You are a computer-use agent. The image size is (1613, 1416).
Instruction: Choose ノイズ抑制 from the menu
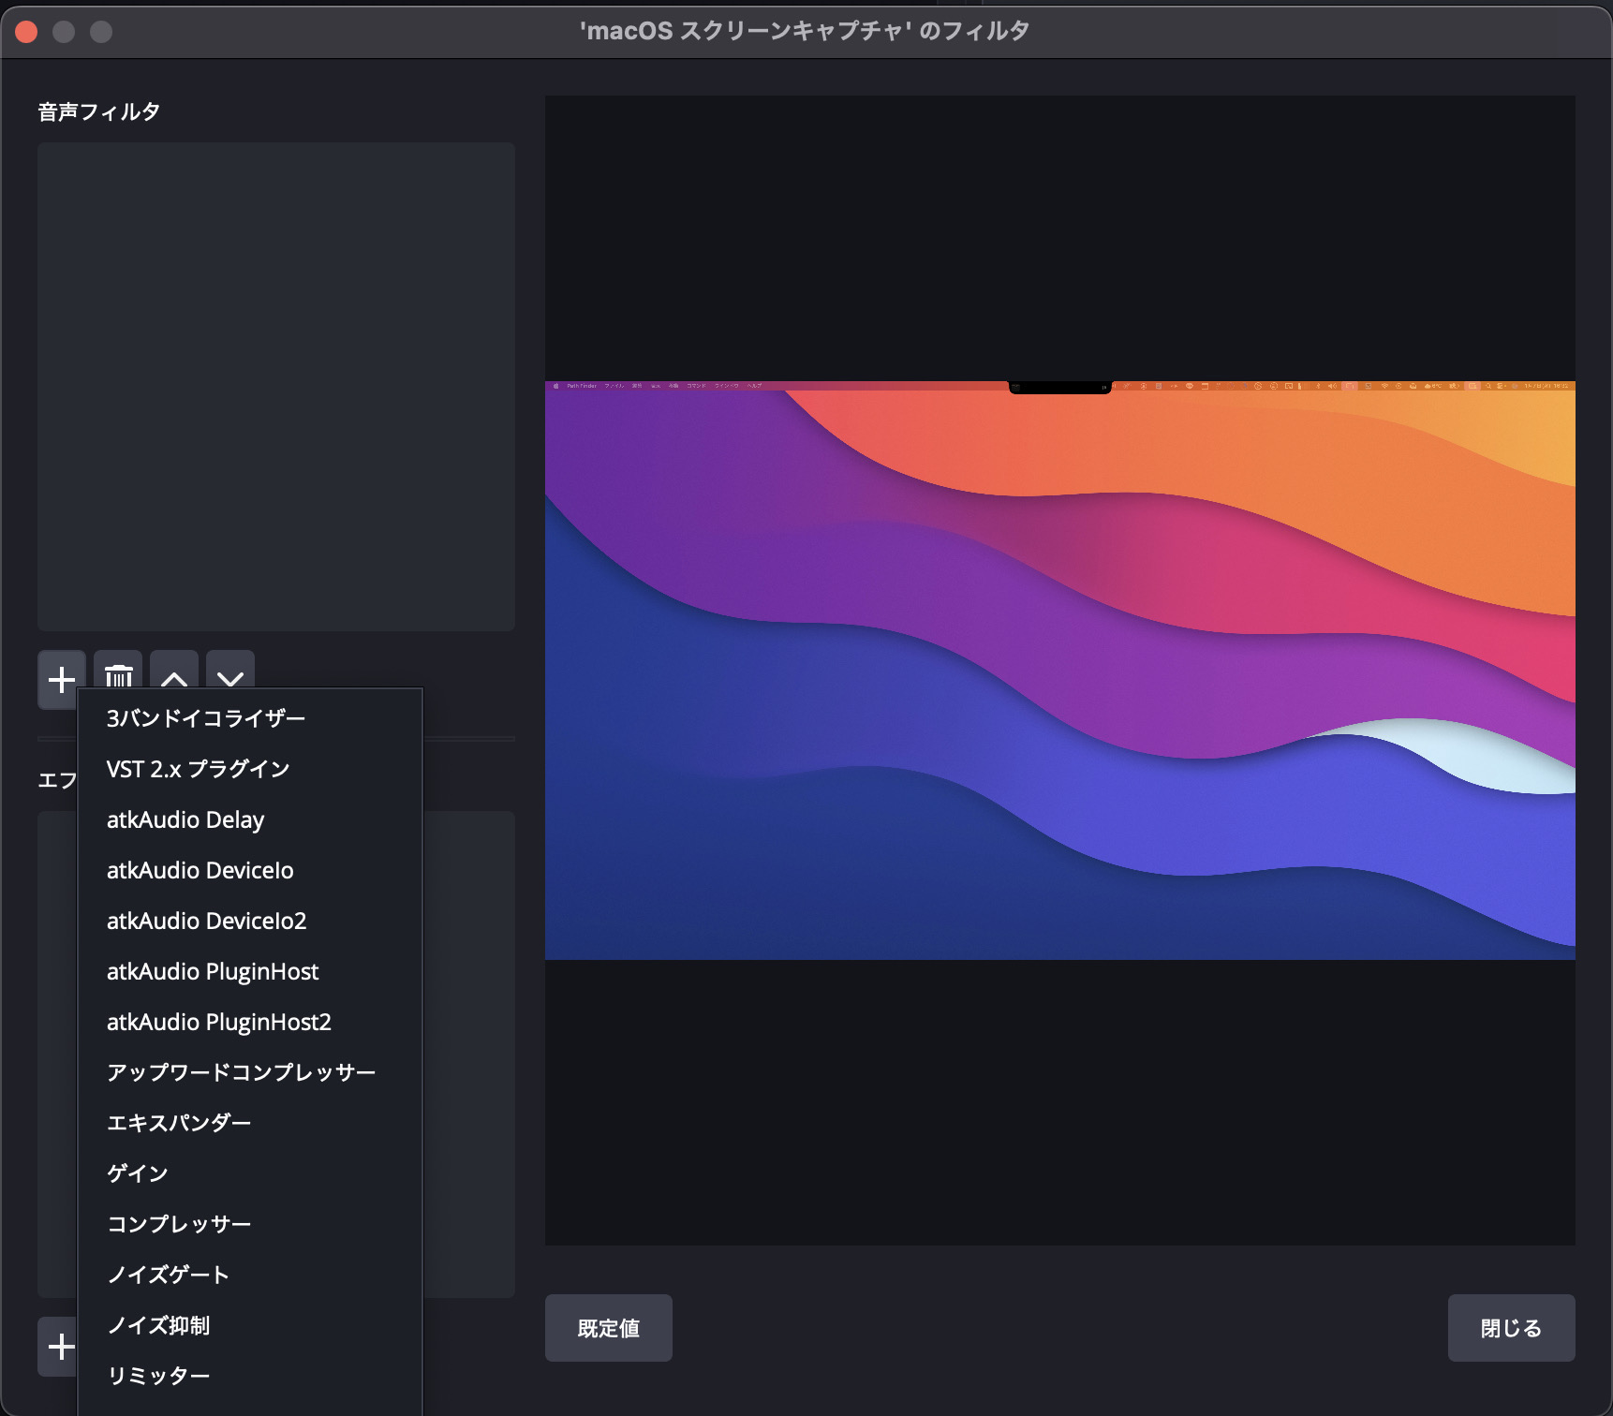pyautogui.click(x=158, y=1325)
